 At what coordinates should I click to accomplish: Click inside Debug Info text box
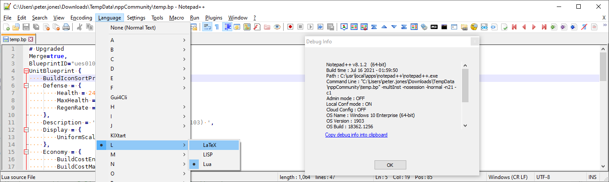[x=393, y=95]
